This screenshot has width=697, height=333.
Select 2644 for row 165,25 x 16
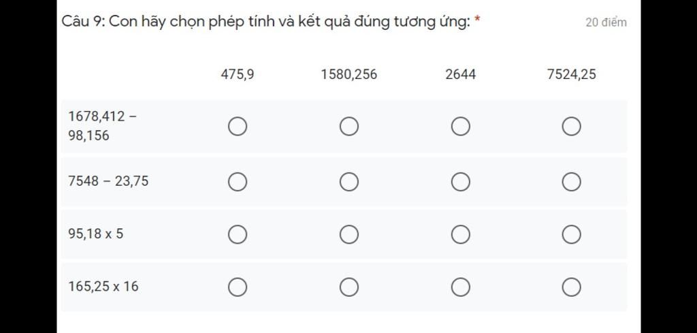click(461, 287)
